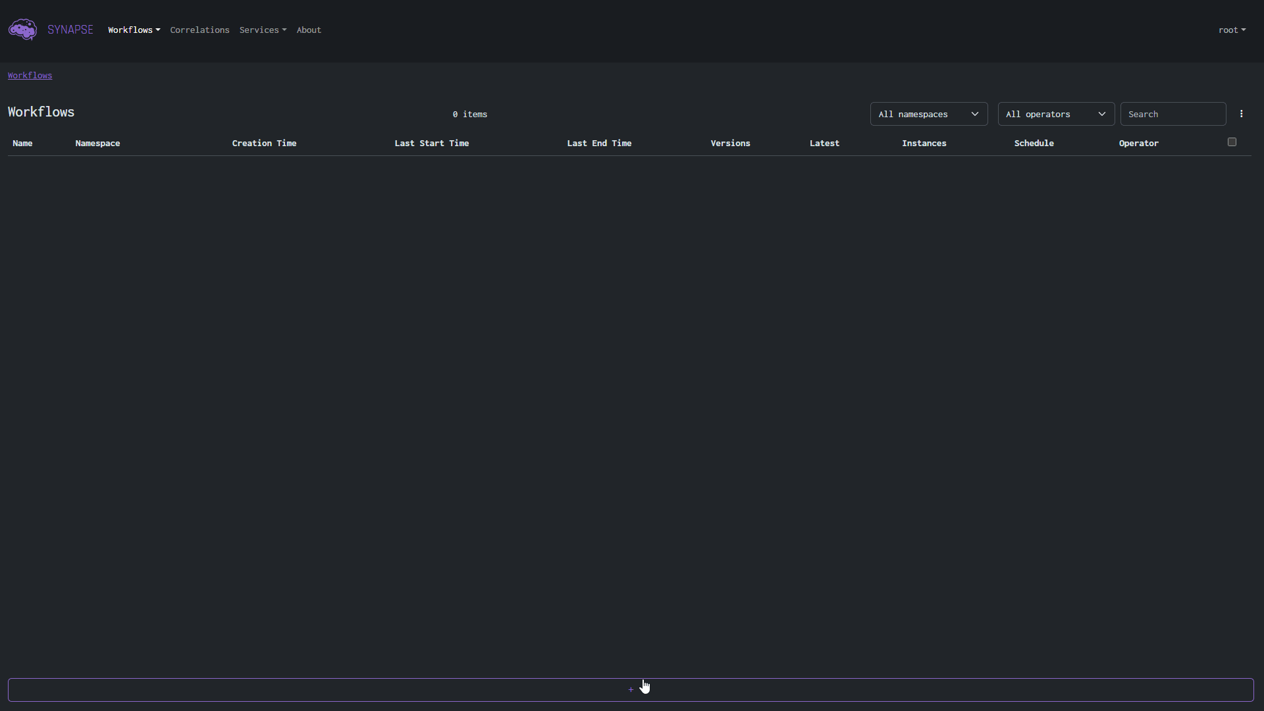Click the Synapse brain logo icon
The width and height of the screenshot is (1264, 711).
coord(22,30)
